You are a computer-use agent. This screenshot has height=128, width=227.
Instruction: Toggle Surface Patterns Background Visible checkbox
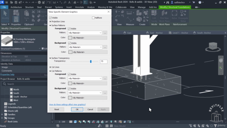[x=70, y=43]
